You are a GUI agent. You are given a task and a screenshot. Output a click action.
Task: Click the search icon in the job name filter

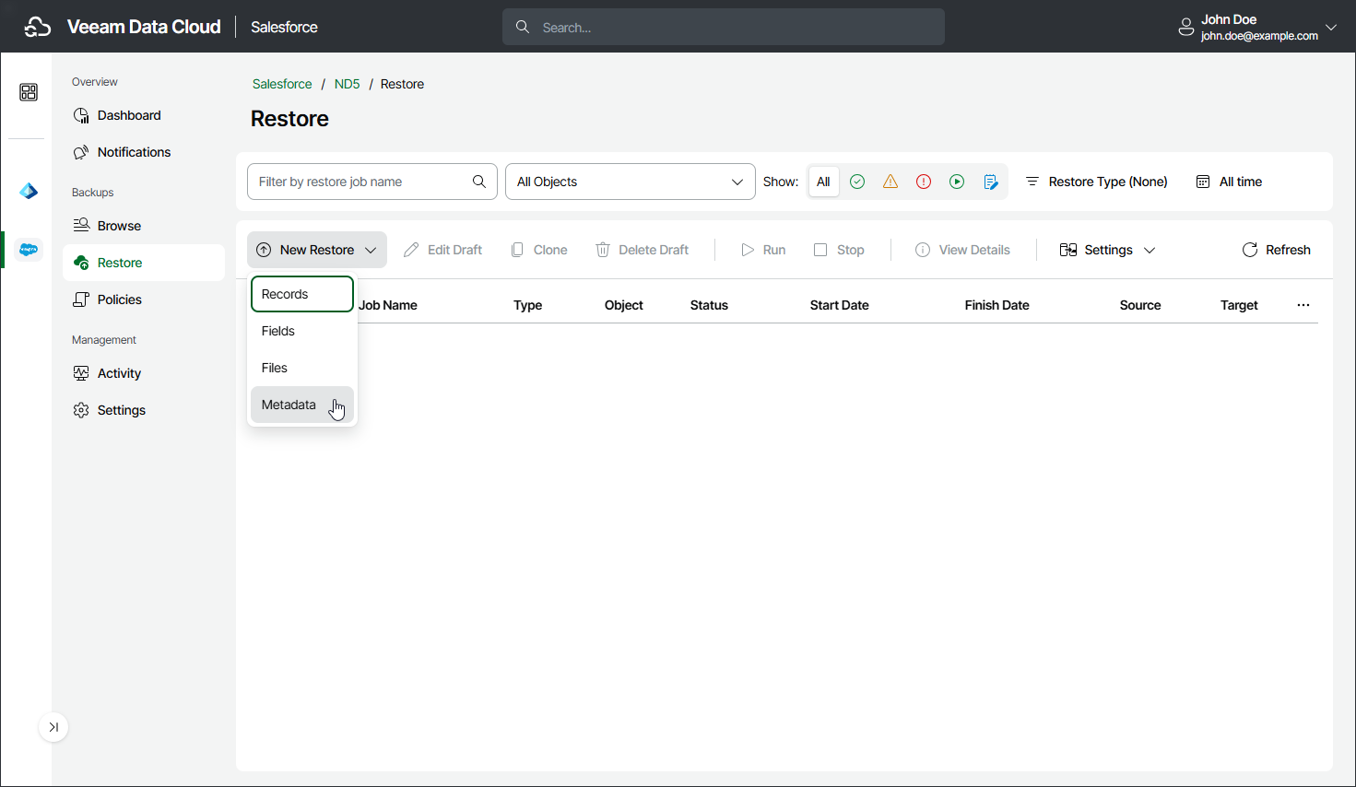click(479, 182)
